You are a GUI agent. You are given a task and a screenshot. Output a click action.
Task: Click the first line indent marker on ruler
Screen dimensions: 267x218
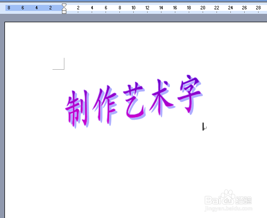[64, 5]
